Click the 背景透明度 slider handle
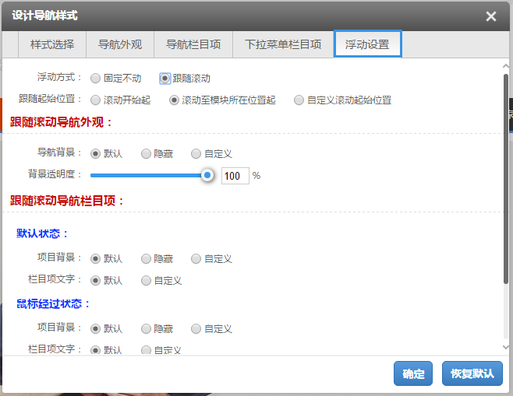Screen dimensions: 513x396 [207, 175]
